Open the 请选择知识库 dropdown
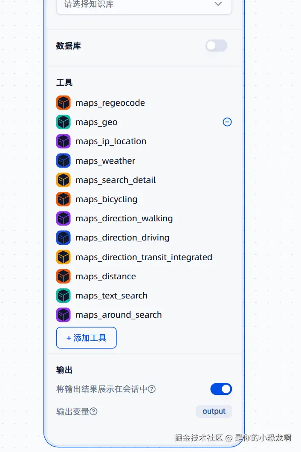 [136, 5]
